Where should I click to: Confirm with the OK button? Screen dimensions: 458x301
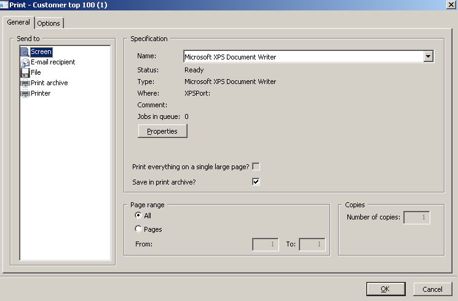coord(385,289)
